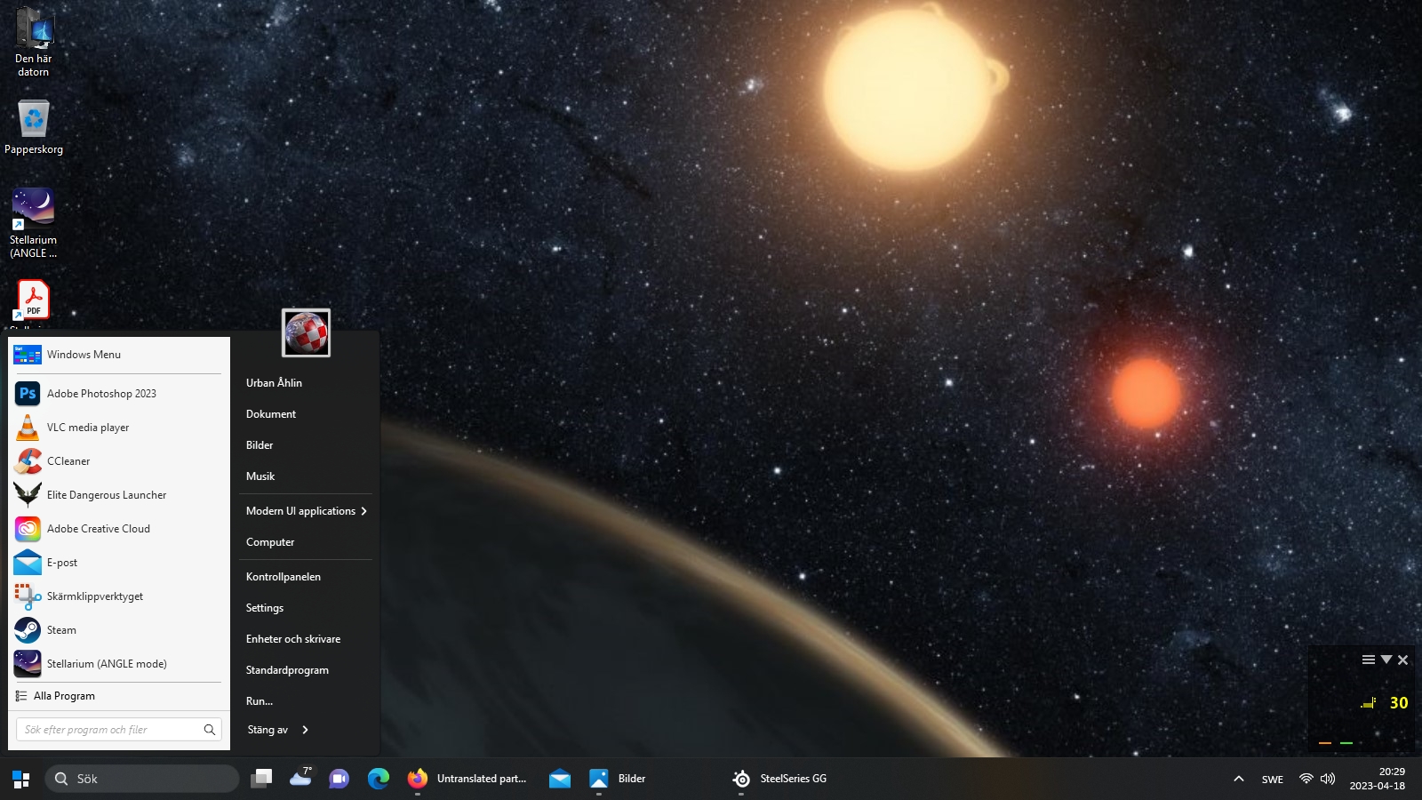
Task: Select the Papperskorg recycle bin icon
Action: 34,126
